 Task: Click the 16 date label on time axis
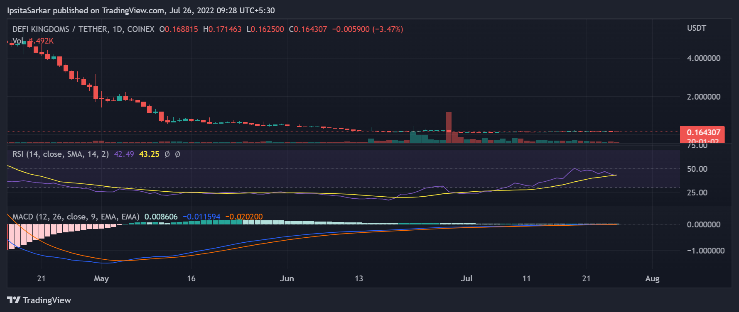pyautogui.click(x=191, y=278)
